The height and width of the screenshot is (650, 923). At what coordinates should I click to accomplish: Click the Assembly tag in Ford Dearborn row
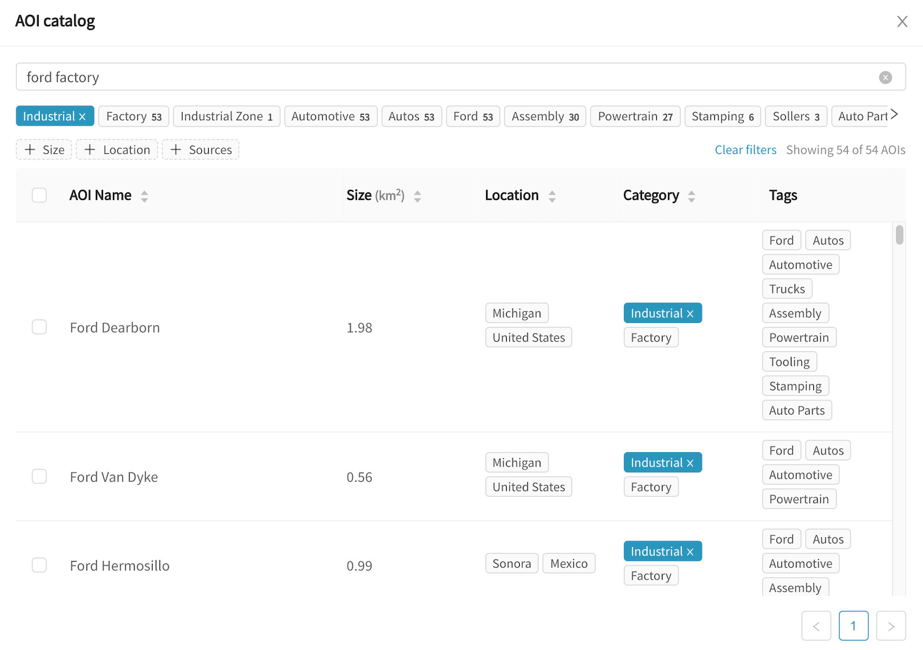click(795, 313)
